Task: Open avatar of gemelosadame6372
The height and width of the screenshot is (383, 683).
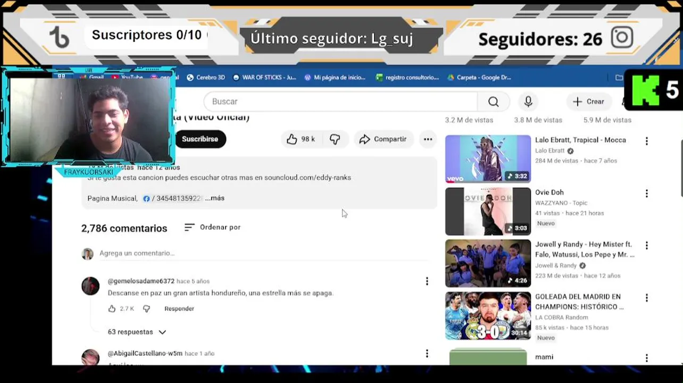Action: [x=90, y=286]
